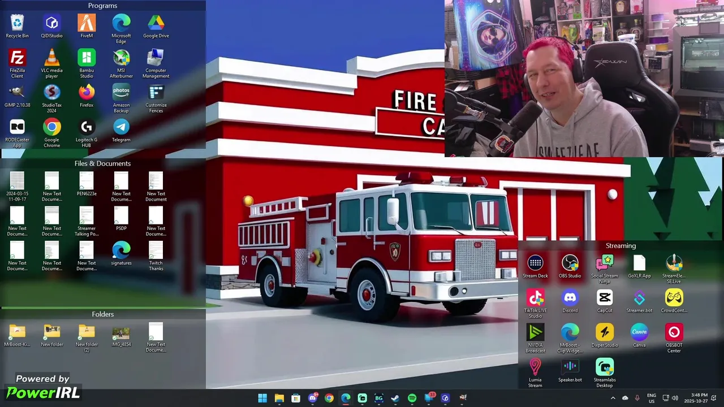Open the Canva shortcut
This screenshot has height=407, width=724.
pyautogui.click(x=639, y=336)
